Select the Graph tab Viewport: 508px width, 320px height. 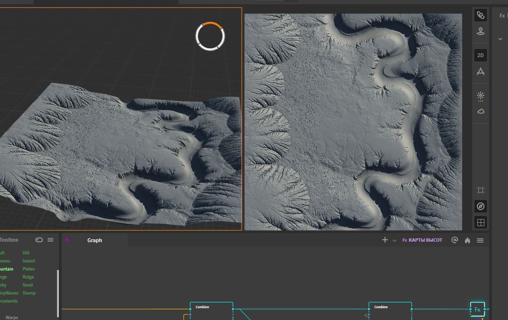tap(95, 240)
